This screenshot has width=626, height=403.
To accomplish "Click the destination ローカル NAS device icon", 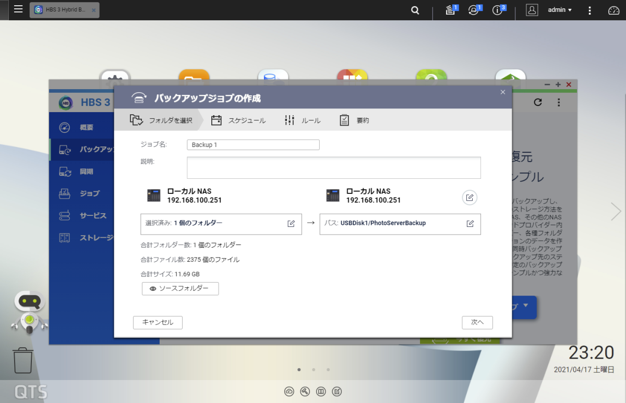I will pyautogui.click(x=333, y=196).
